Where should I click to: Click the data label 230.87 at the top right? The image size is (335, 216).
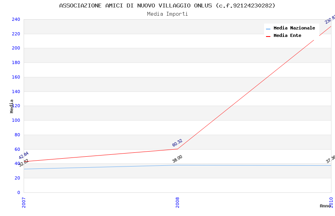[329, 20]
